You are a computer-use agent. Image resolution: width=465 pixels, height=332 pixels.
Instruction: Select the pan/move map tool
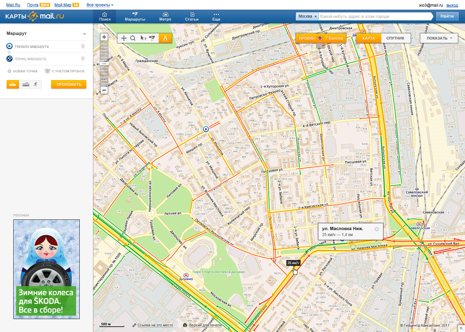(x=124, y=38)
